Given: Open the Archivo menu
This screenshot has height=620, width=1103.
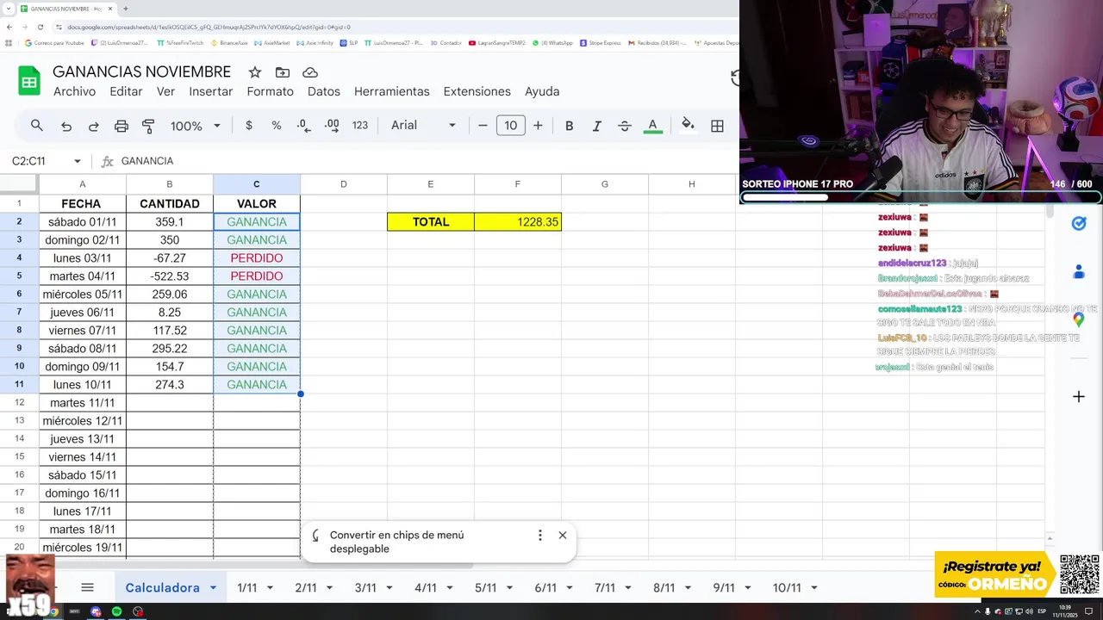Looking at the screenshot, I should [74, 91].
